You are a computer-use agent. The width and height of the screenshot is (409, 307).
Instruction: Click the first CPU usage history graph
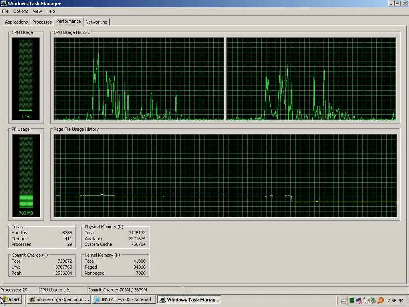139,79
